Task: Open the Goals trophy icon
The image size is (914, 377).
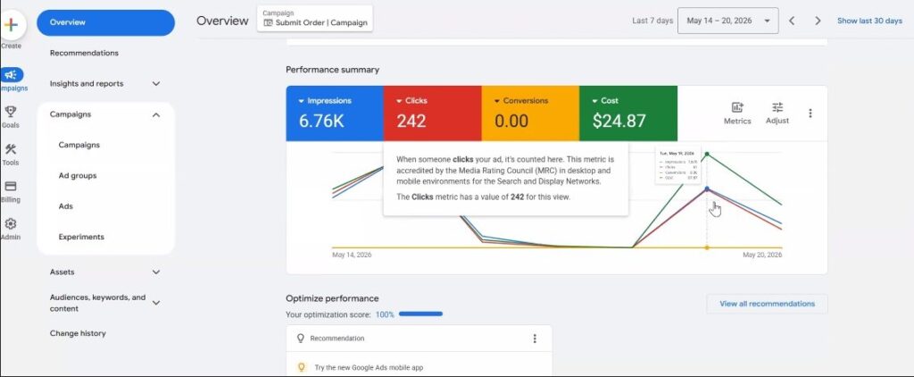Action: point(11,112)
